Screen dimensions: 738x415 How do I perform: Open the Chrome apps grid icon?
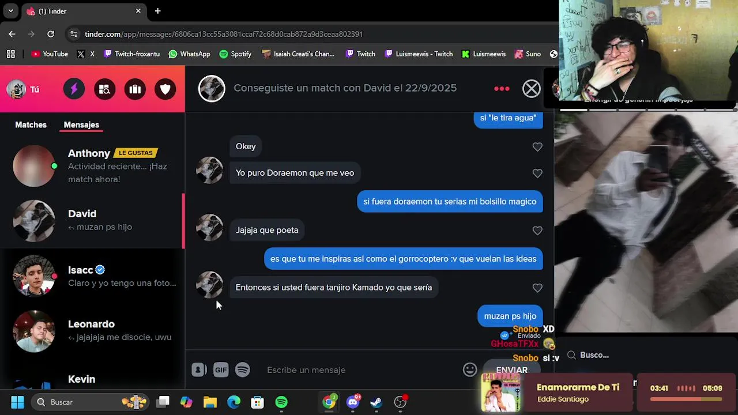[x=10, y=54]
